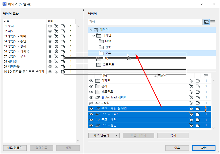Viewport: 220px width, 154px height.
Task: Switch to flat list view icon
Action: pos(213,22)
